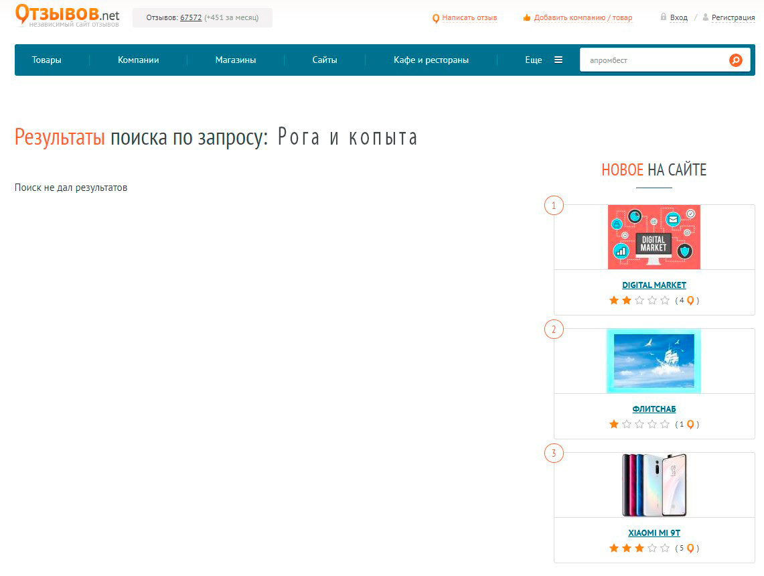The height and width of the screenshot is (576, 764).
Task: Click the Написать отзыв link
Action: point(469,17)
